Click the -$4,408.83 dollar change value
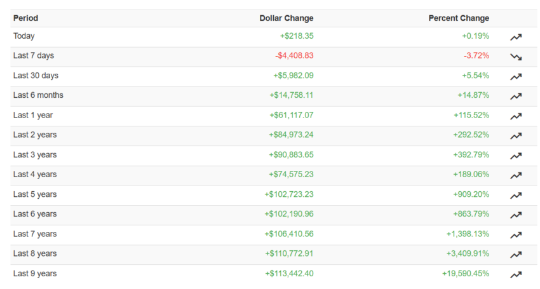 pos(294,56)
